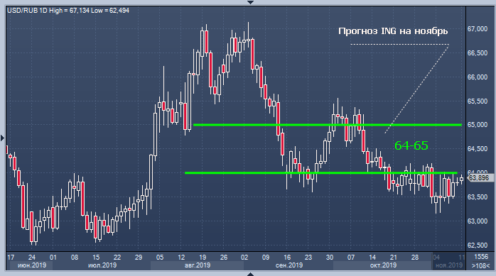Click date tick 26 on the time axis
Viewport: 496px width, 276px height.
224,258
